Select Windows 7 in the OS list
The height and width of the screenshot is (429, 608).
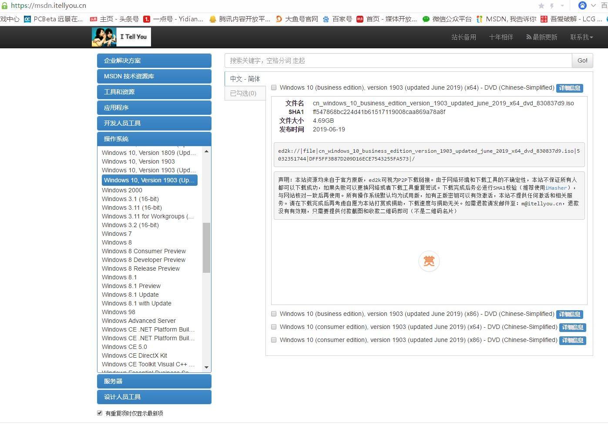pos(117,234)
